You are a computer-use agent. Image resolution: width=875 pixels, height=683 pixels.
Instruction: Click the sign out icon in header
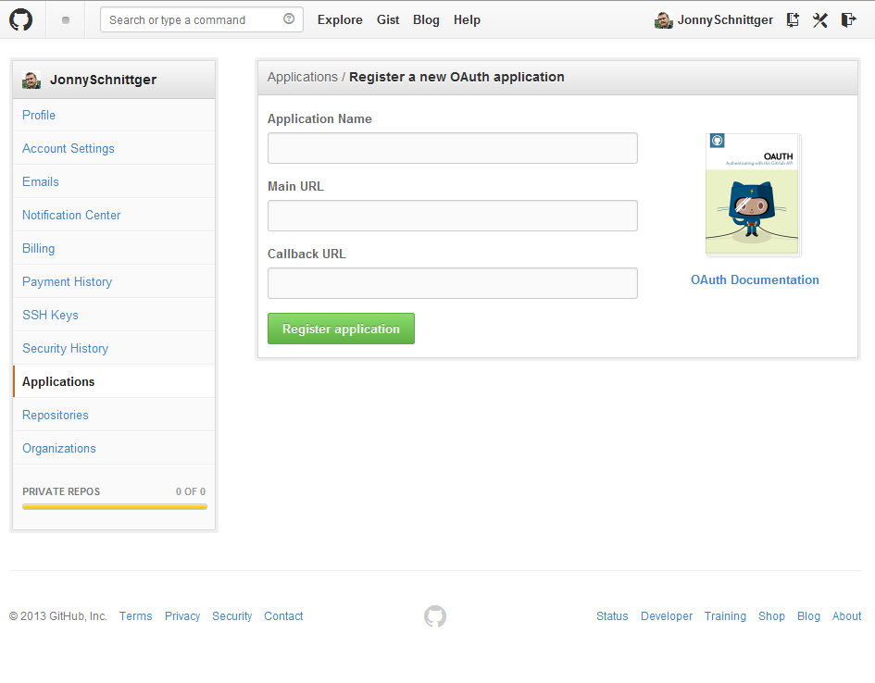click(848, 20)
